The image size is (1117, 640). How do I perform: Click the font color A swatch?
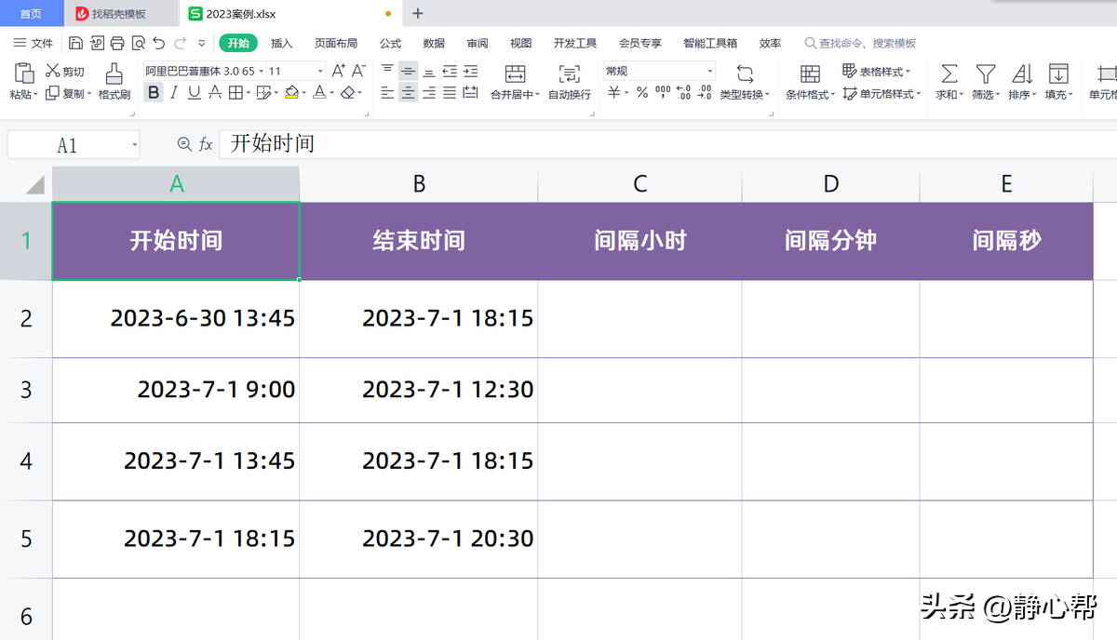[318, 92]
